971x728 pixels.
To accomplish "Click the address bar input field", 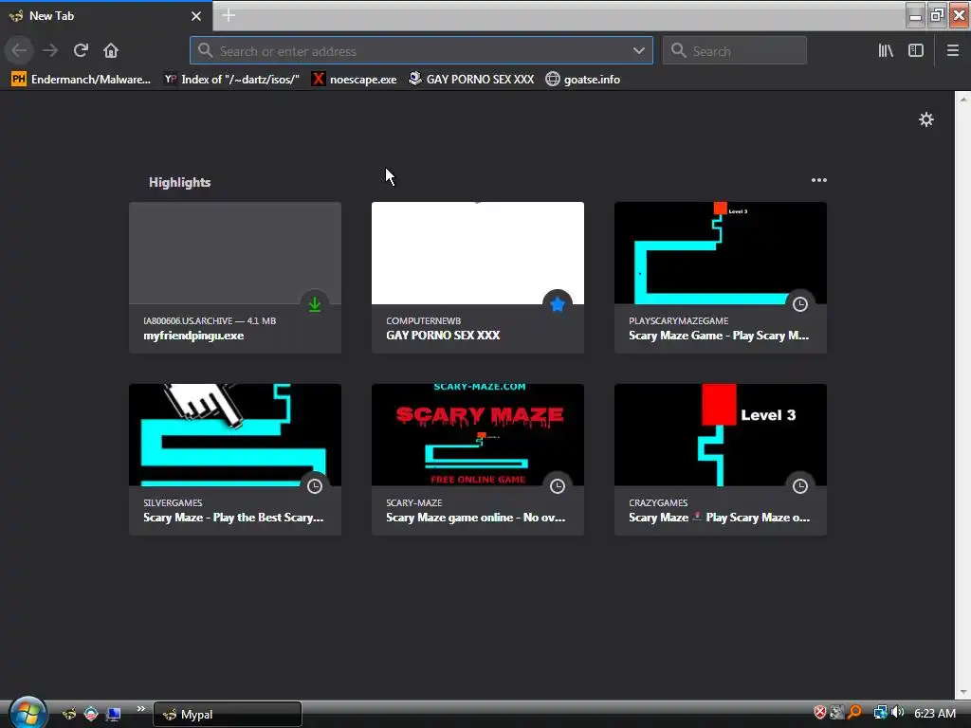I will [421, 51].
